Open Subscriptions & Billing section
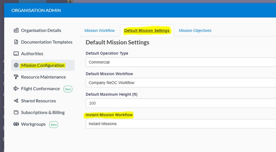Screen dimensions: 276x152 point(43,112)
